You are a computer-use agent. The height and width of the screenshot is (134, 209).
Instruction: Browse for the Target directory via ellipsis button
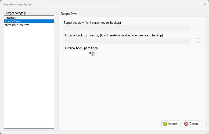[198, 29]
